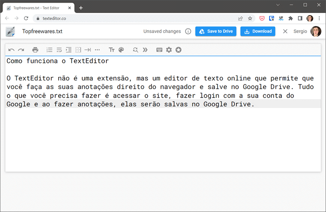The width and height of the screenshot is (326, 212).
Task: Open Sergio's profile avatar in app header
Action: [x=316, y=31]
